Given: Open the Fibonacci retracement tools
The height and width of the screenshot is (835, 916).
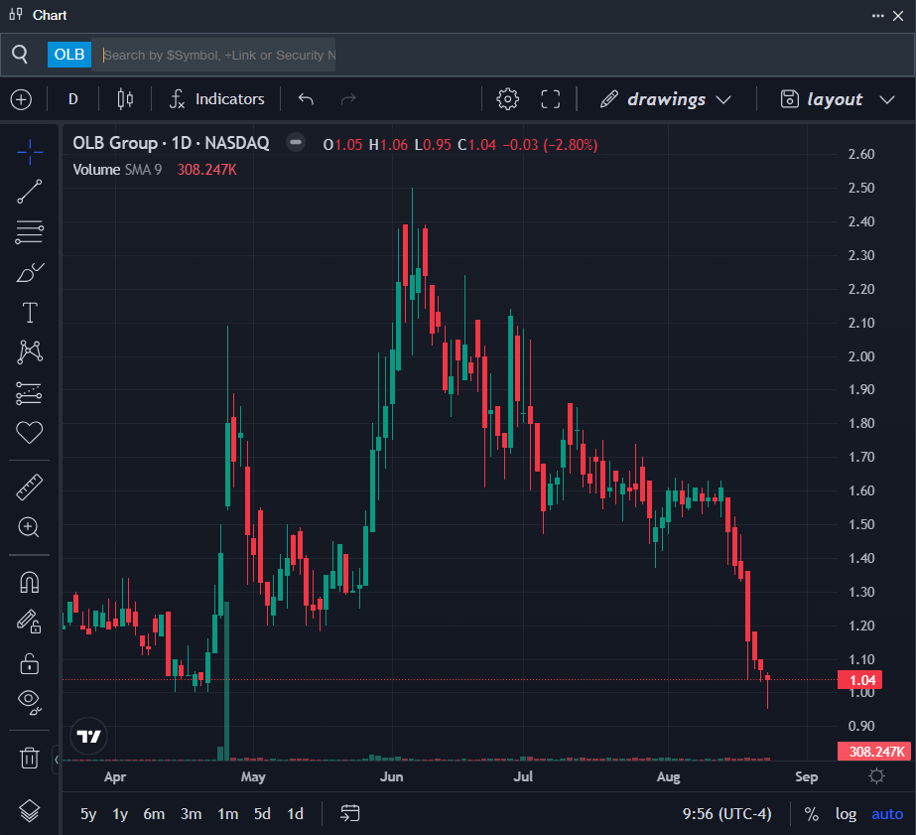Looking at the screenshot, I should coord(29,232).
